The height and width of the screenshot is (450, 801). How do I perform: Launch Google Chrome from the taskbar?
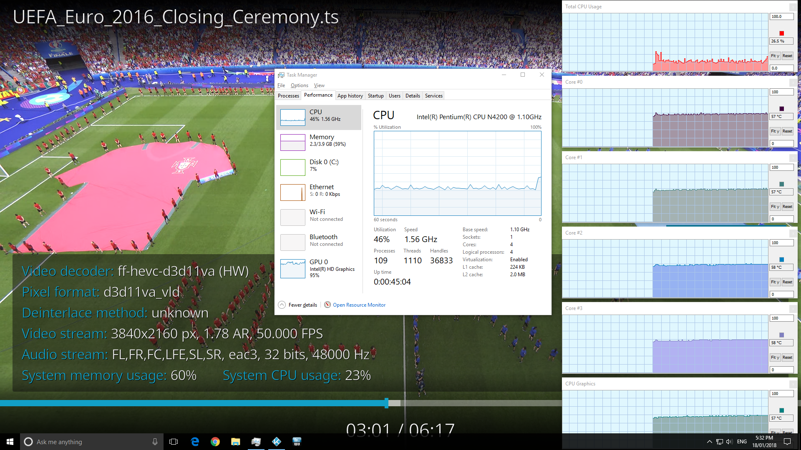(x=215, y=442)
